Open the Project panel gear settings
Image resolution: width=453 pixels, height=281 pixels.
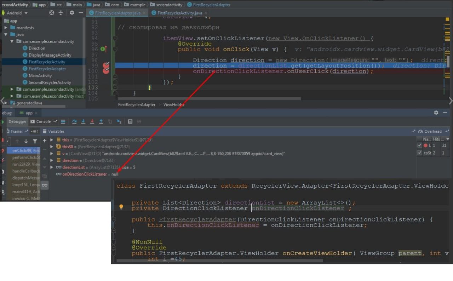click(x=72, y=13)
